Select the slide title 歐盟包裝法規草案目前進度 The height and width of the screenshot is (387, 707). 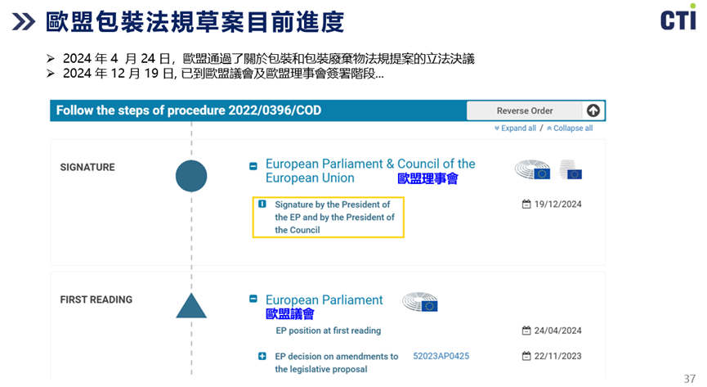pyautogui.click(x=195, y=22)
